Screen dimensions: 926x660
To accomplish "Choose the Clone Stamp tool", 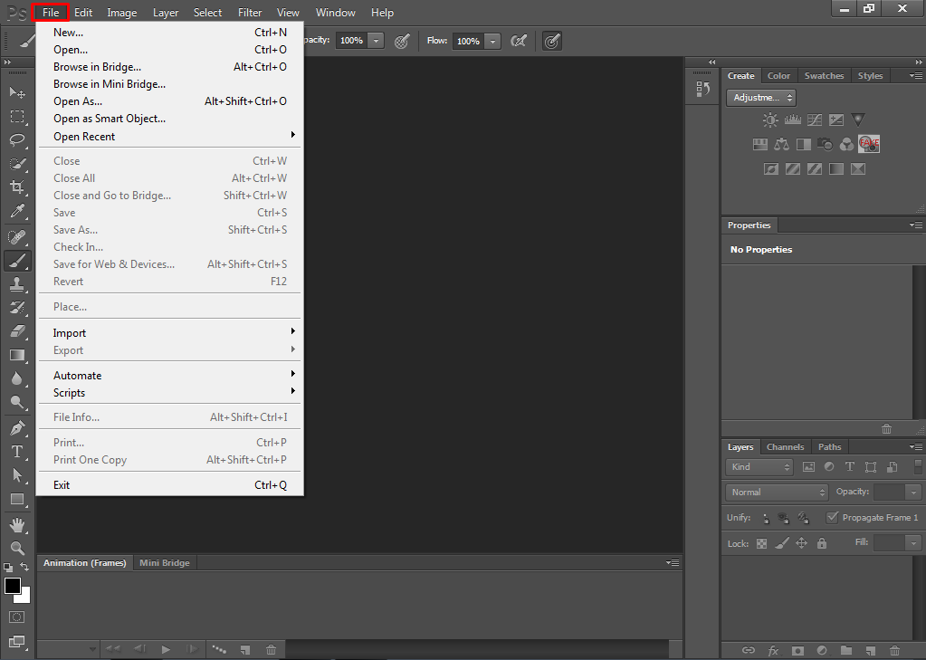I will point(18,284).
